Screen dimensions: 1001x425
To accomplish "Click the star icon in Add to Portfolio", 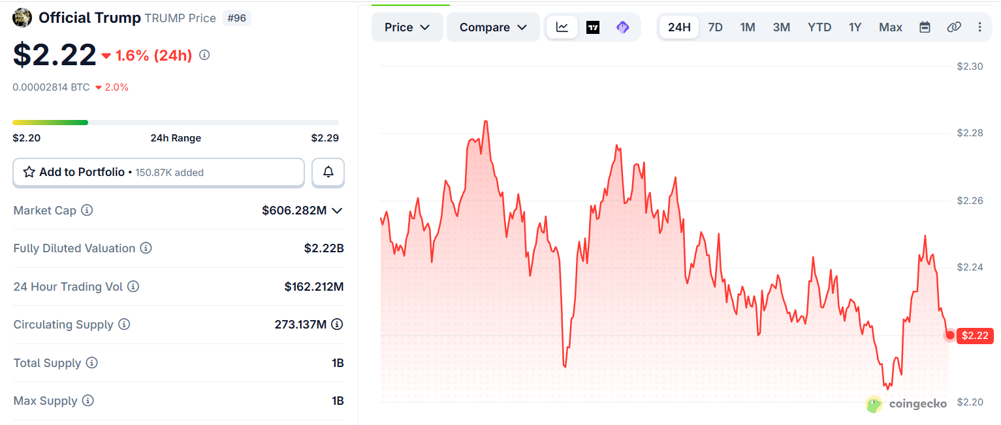I will coord(29,172).
